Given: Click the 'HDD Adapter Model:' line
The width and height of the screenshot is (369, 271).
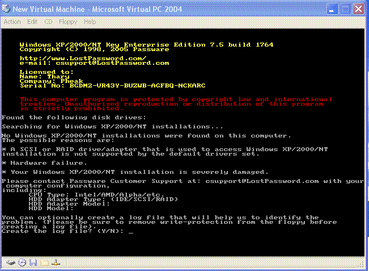Looking at the screenshot, I should tap(69, 204).
